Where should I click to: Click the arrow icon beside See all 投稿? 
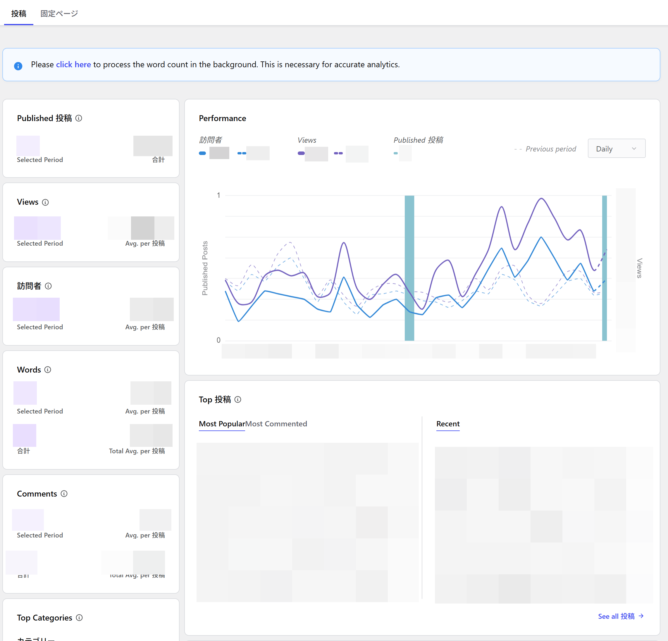tap(641, 616)
